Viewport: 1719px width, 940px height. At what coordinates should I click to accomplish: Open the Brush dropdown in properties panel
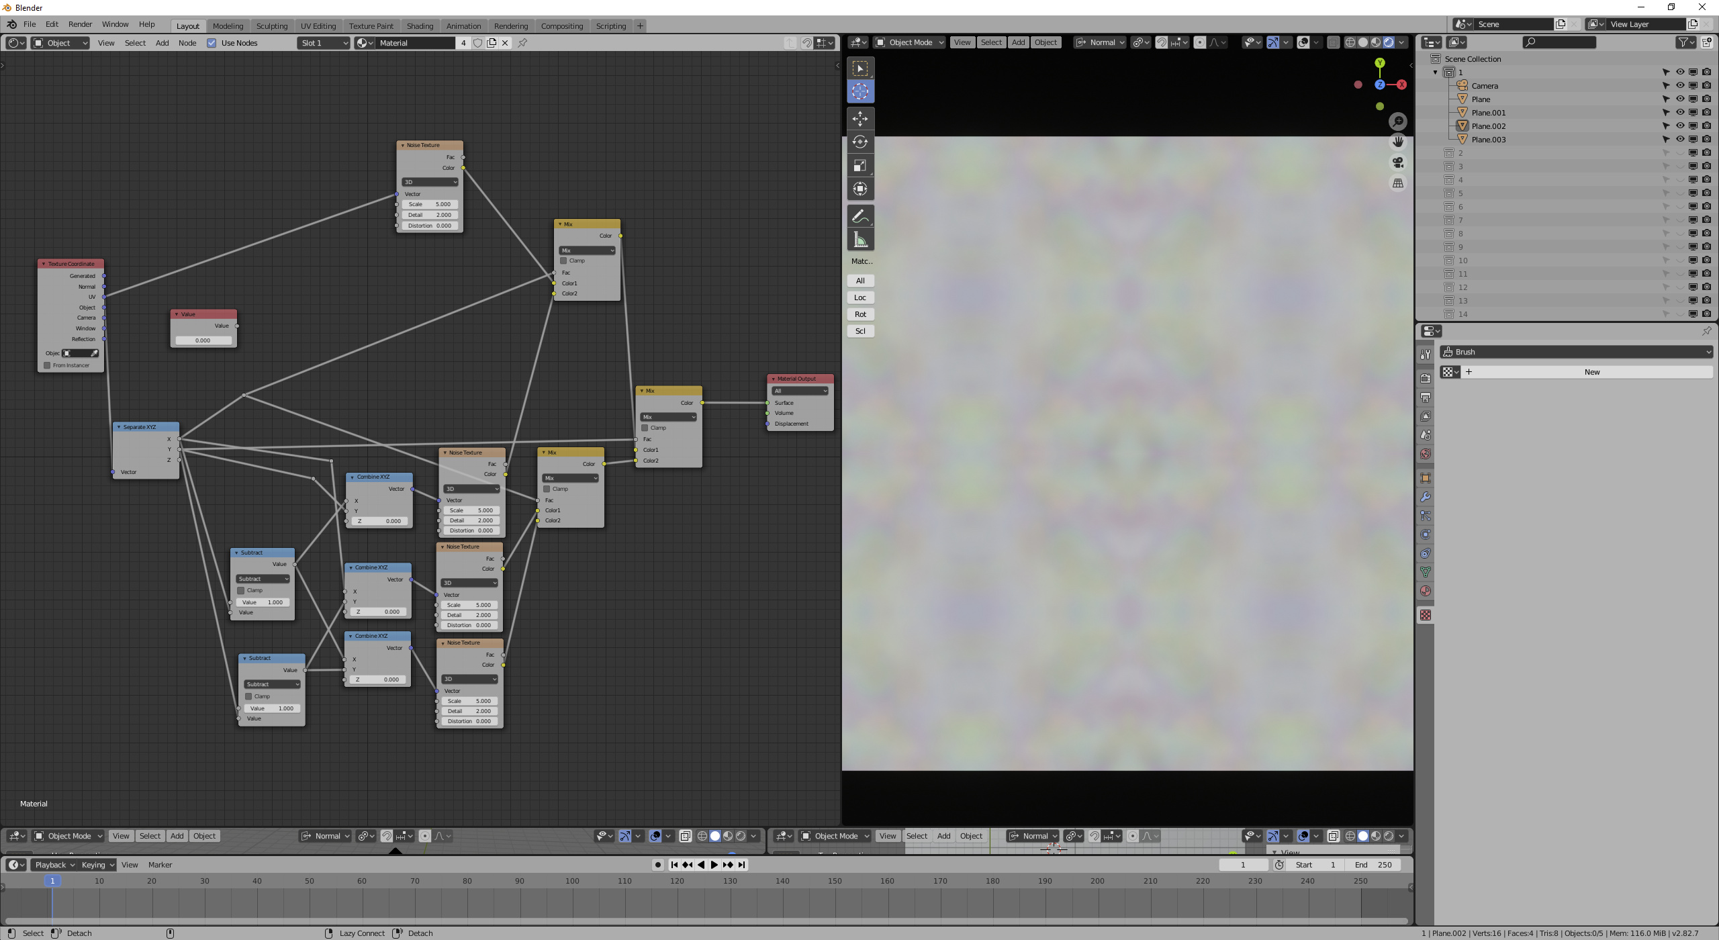(x=1576, y=352)
